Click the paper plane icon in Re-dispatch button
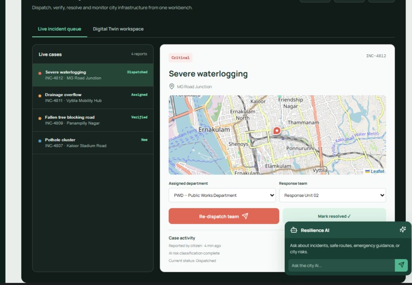Viewport: 412px width, 285px height. 245,216
